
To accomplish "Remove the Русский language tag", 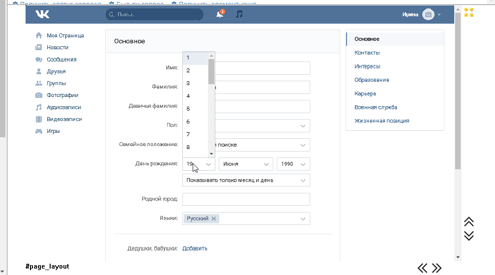I will (213, 218).
